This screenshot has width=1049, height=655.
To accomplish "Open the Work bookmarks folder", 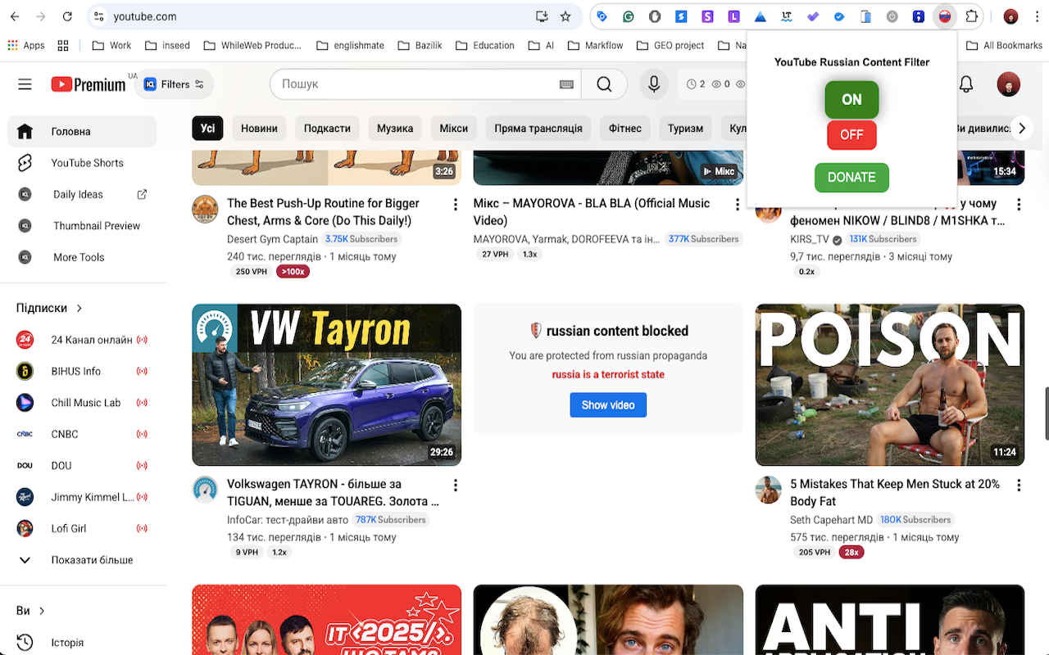I will 111,45.
